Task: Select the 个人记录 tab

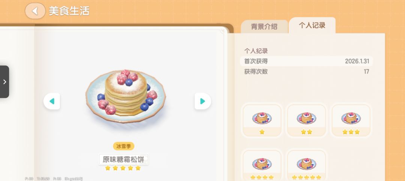Action: click(x=312, y=25)
